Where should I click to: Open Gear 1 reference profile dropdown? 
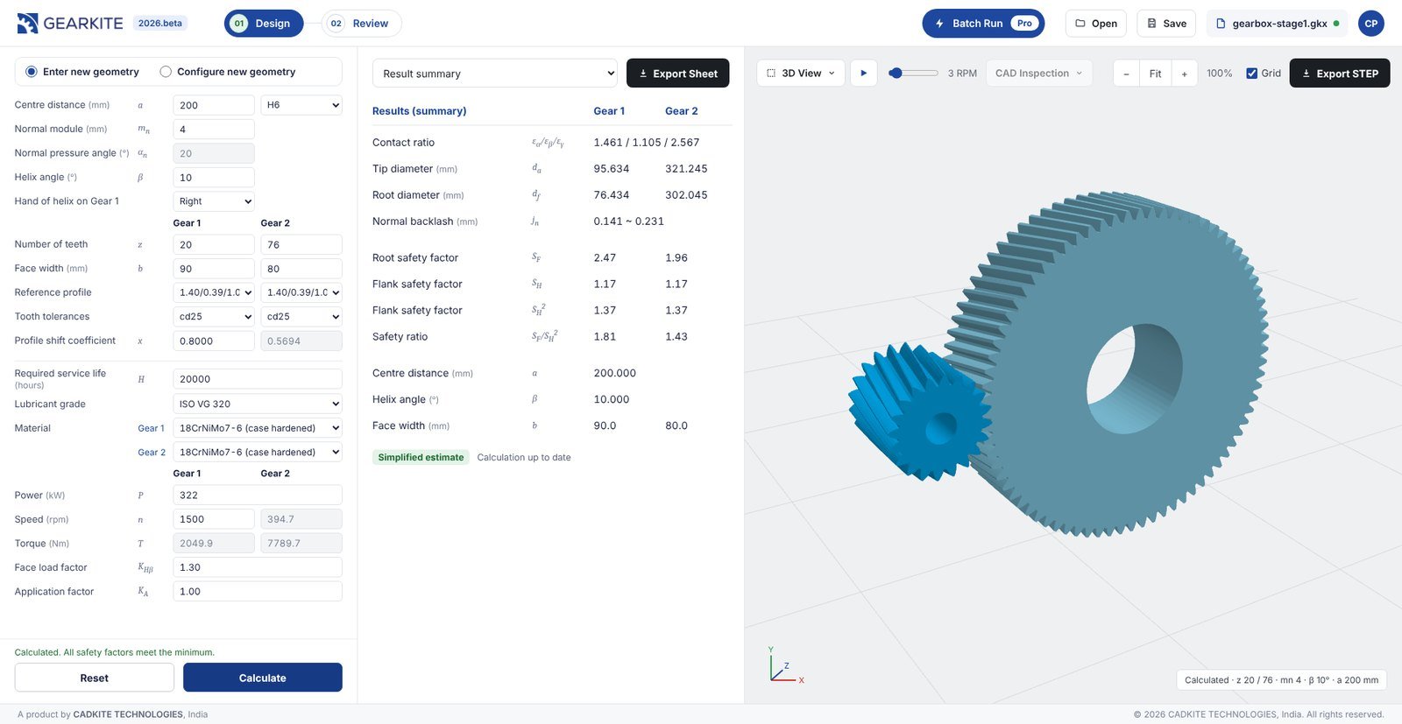tap(214, 292)
